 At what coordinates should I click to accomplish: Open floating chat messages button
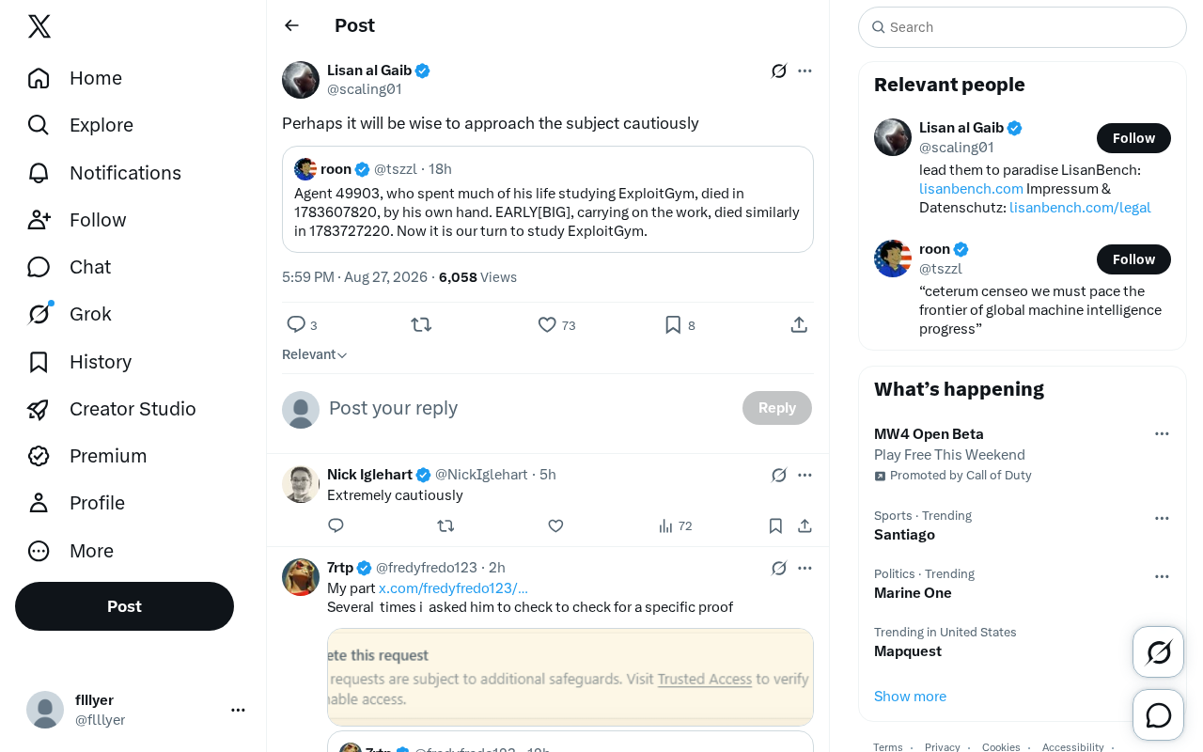[1158, 715]
